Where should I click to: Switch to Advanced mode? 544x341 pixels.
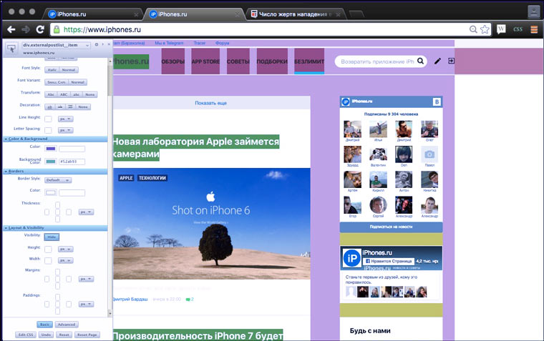click(67, 325)
